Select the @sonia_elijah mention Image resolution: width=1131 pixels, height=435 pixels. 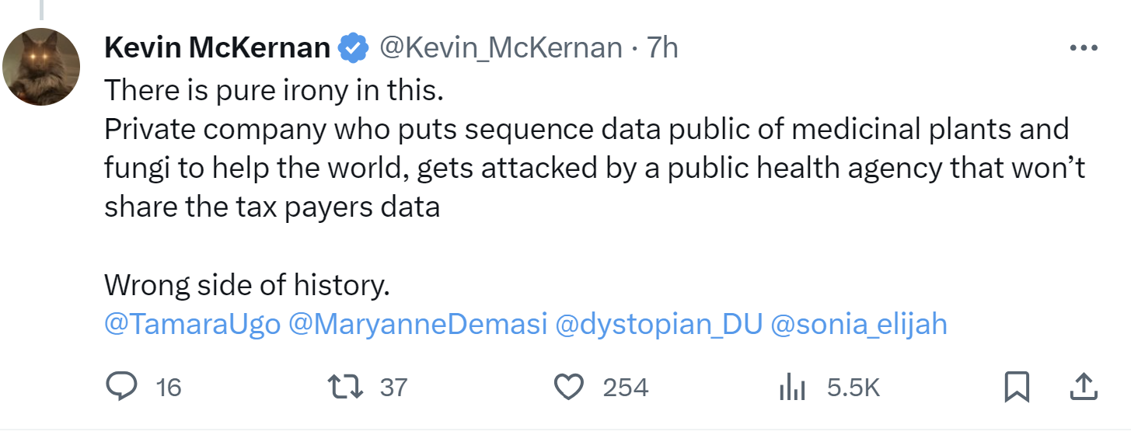pyautogui.click(x=859, y=324)
